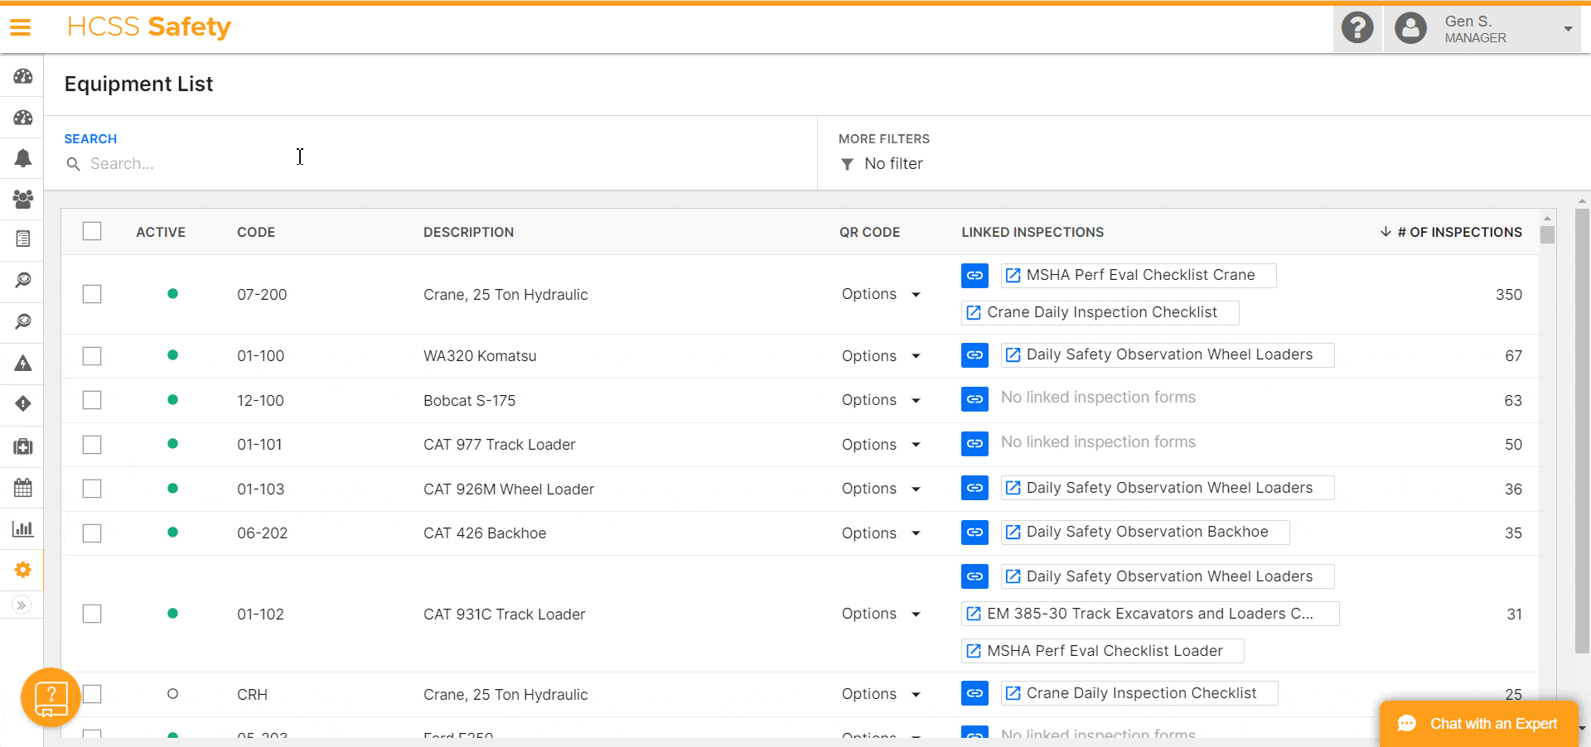Open the warning triangle sidebar icon
Screen dimensions: 1591x747
(x=23, y=363)
